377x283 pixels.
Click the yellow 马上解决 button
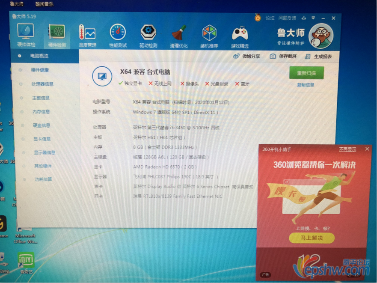312,238
